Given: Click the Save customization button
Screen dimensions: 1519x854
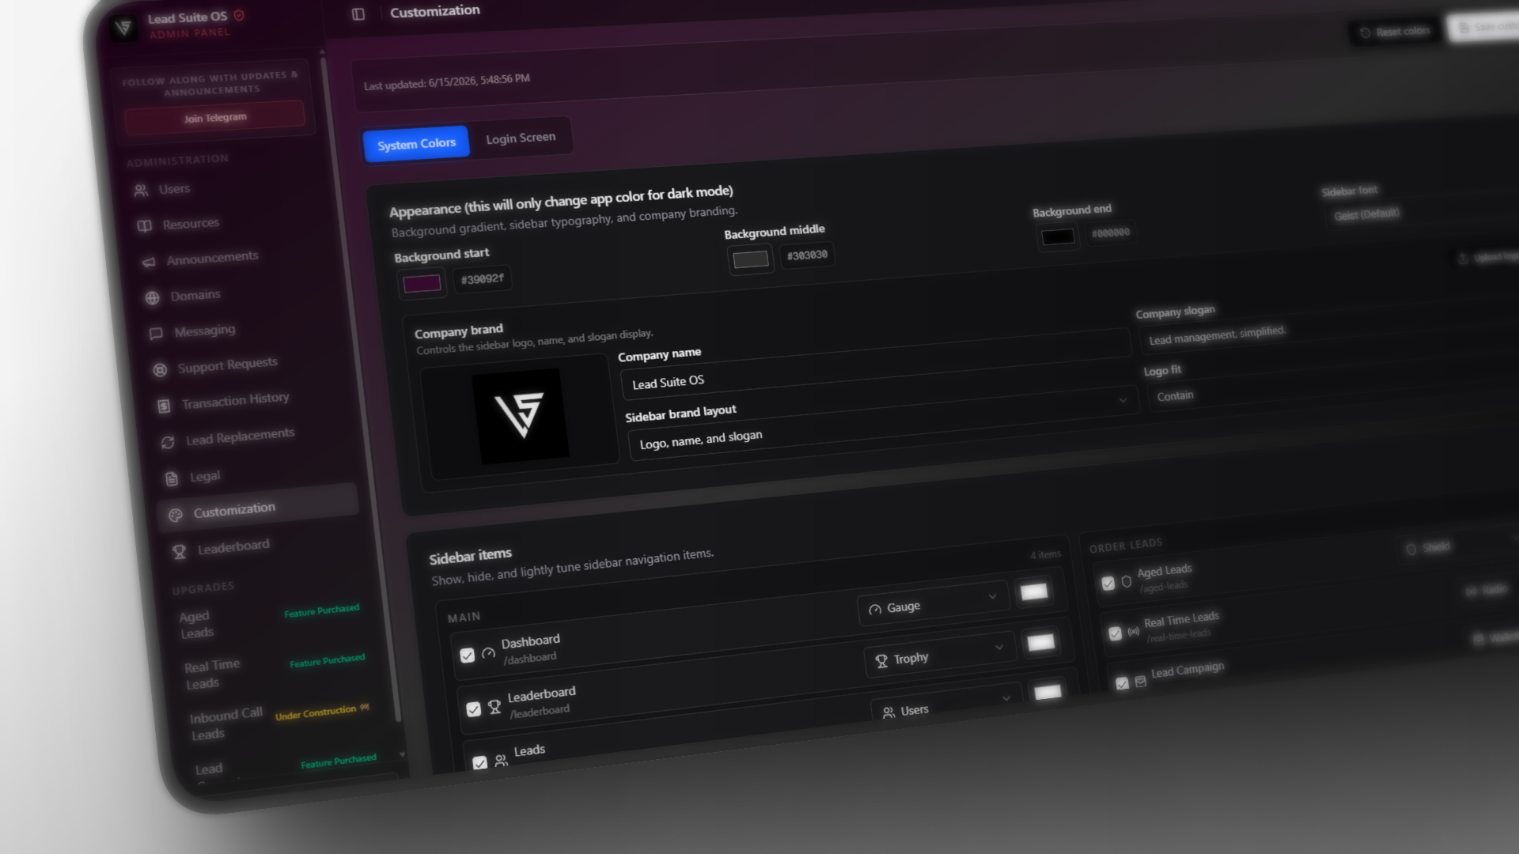Looking at the screenshot, I should pos(1484,27).
